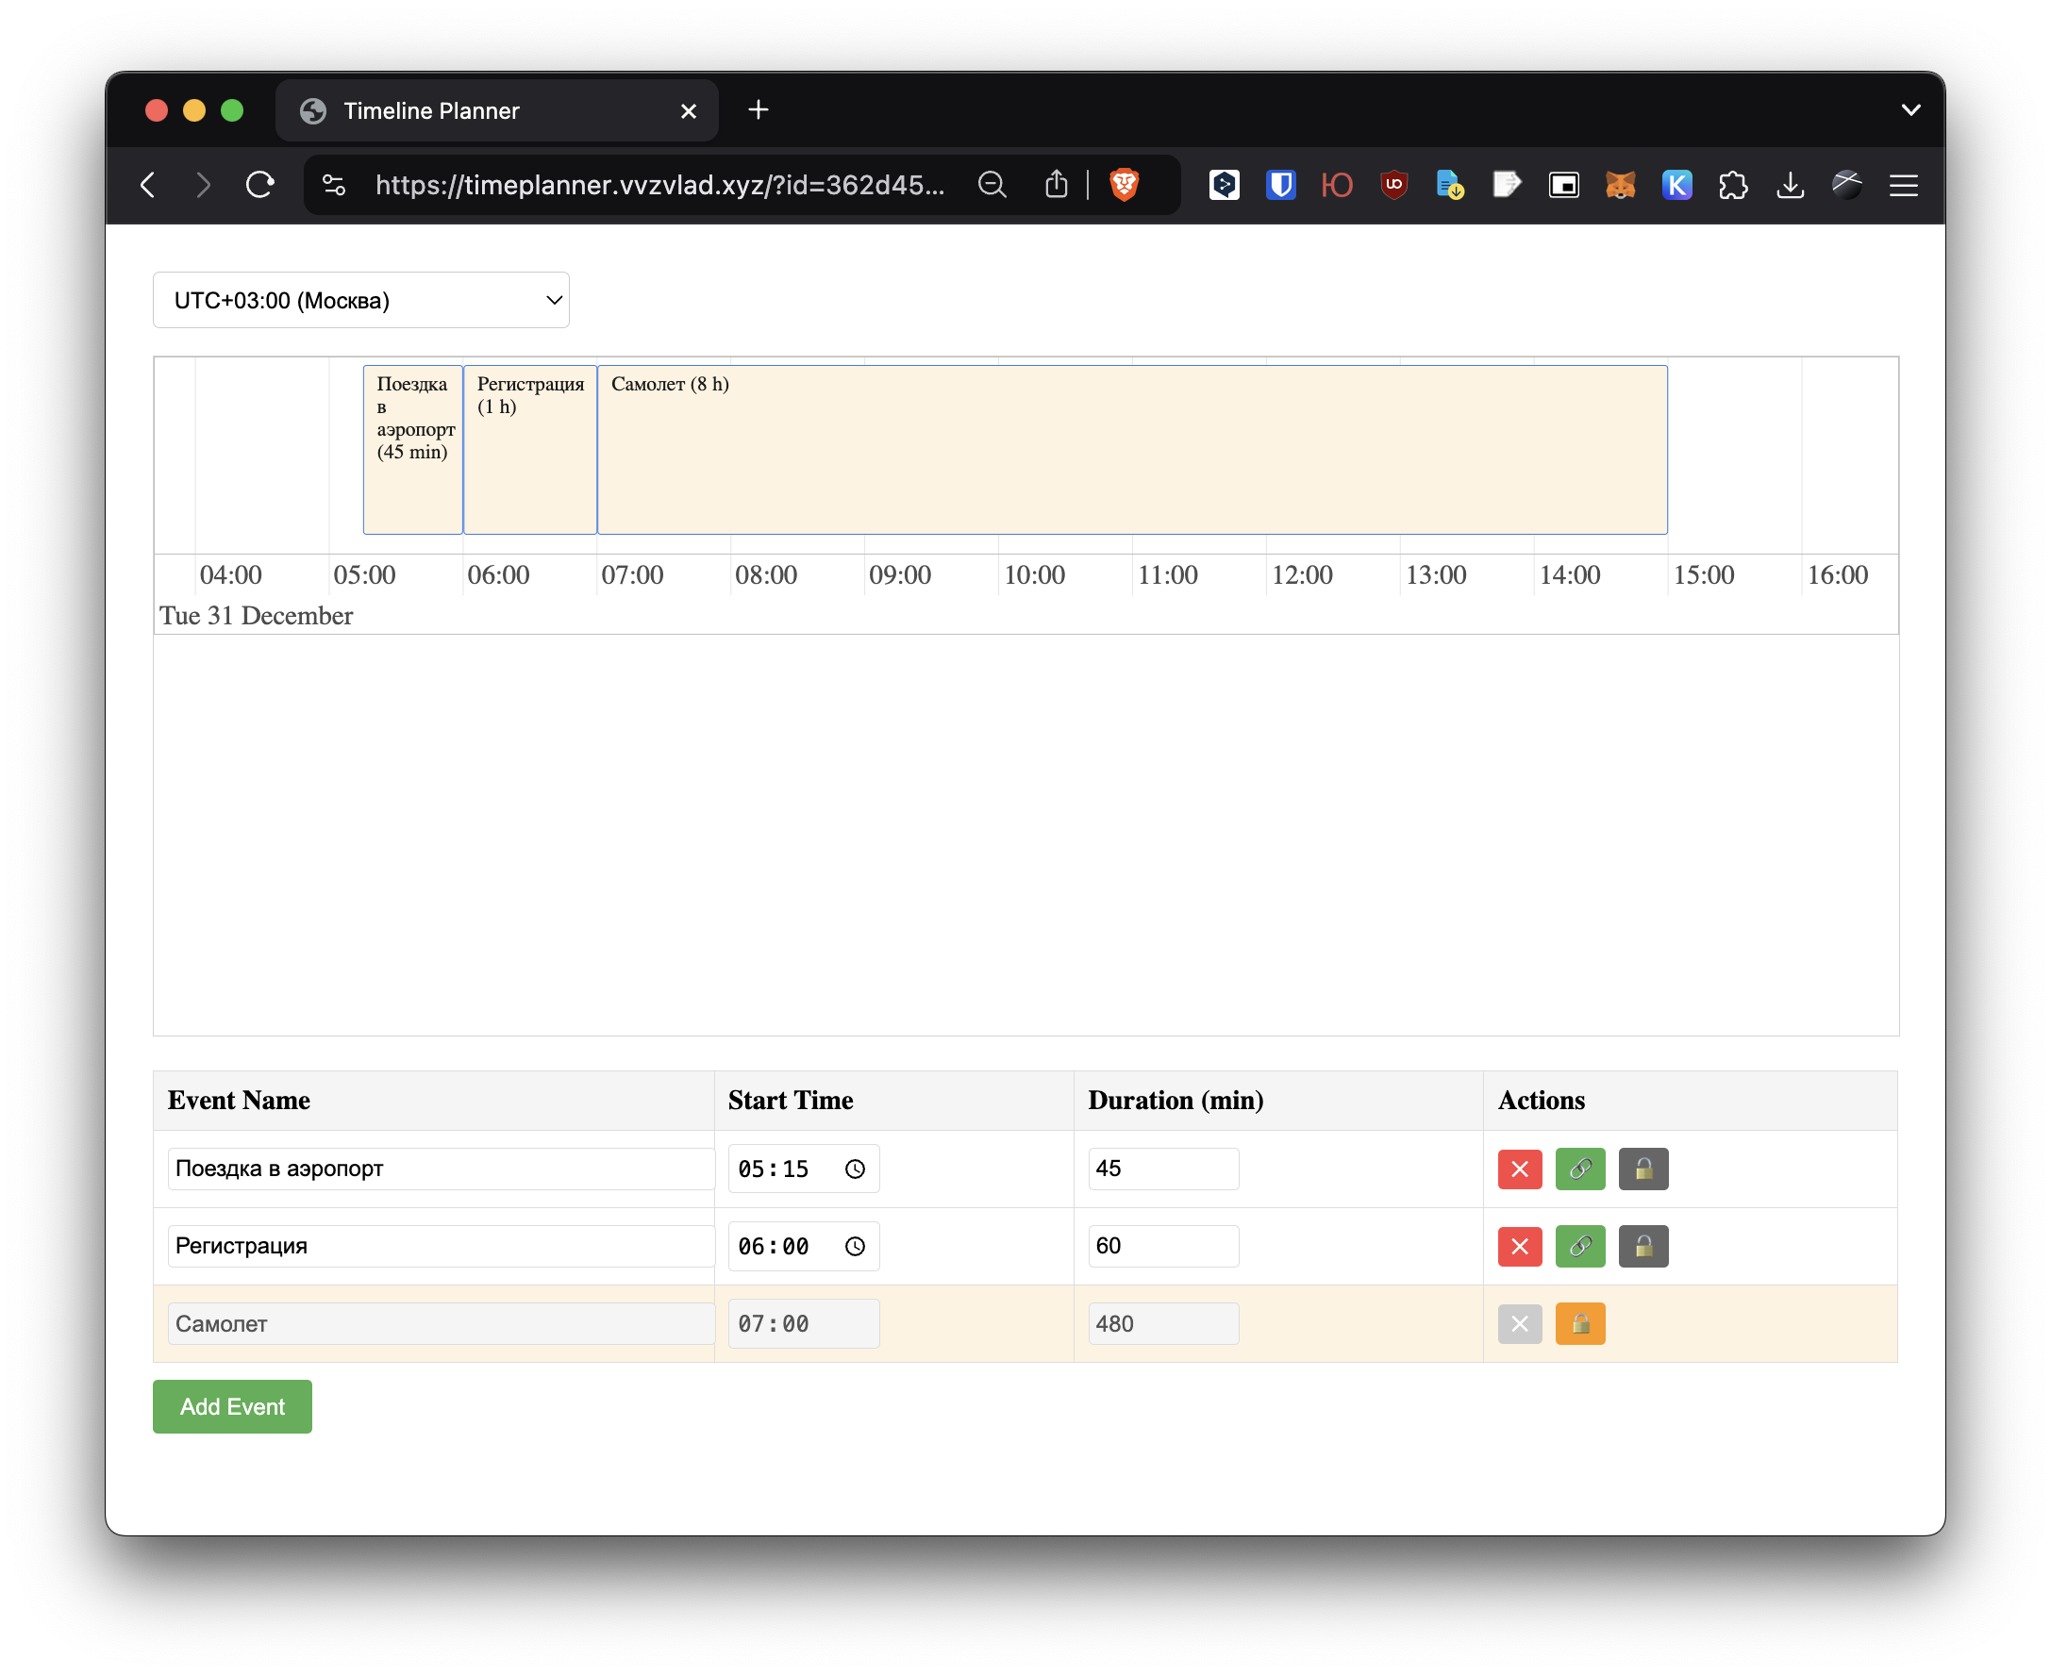The width and height of the screenshot is (2051, 1675).
Task: Reload the page
Action: tap(259, 184)
